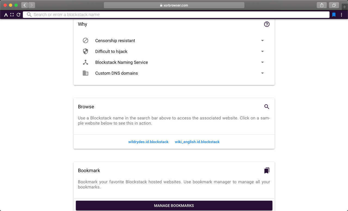Toggle the fullscreen icon in toolbar
Viewport: 348px width, 211px height.
(12, 15)
